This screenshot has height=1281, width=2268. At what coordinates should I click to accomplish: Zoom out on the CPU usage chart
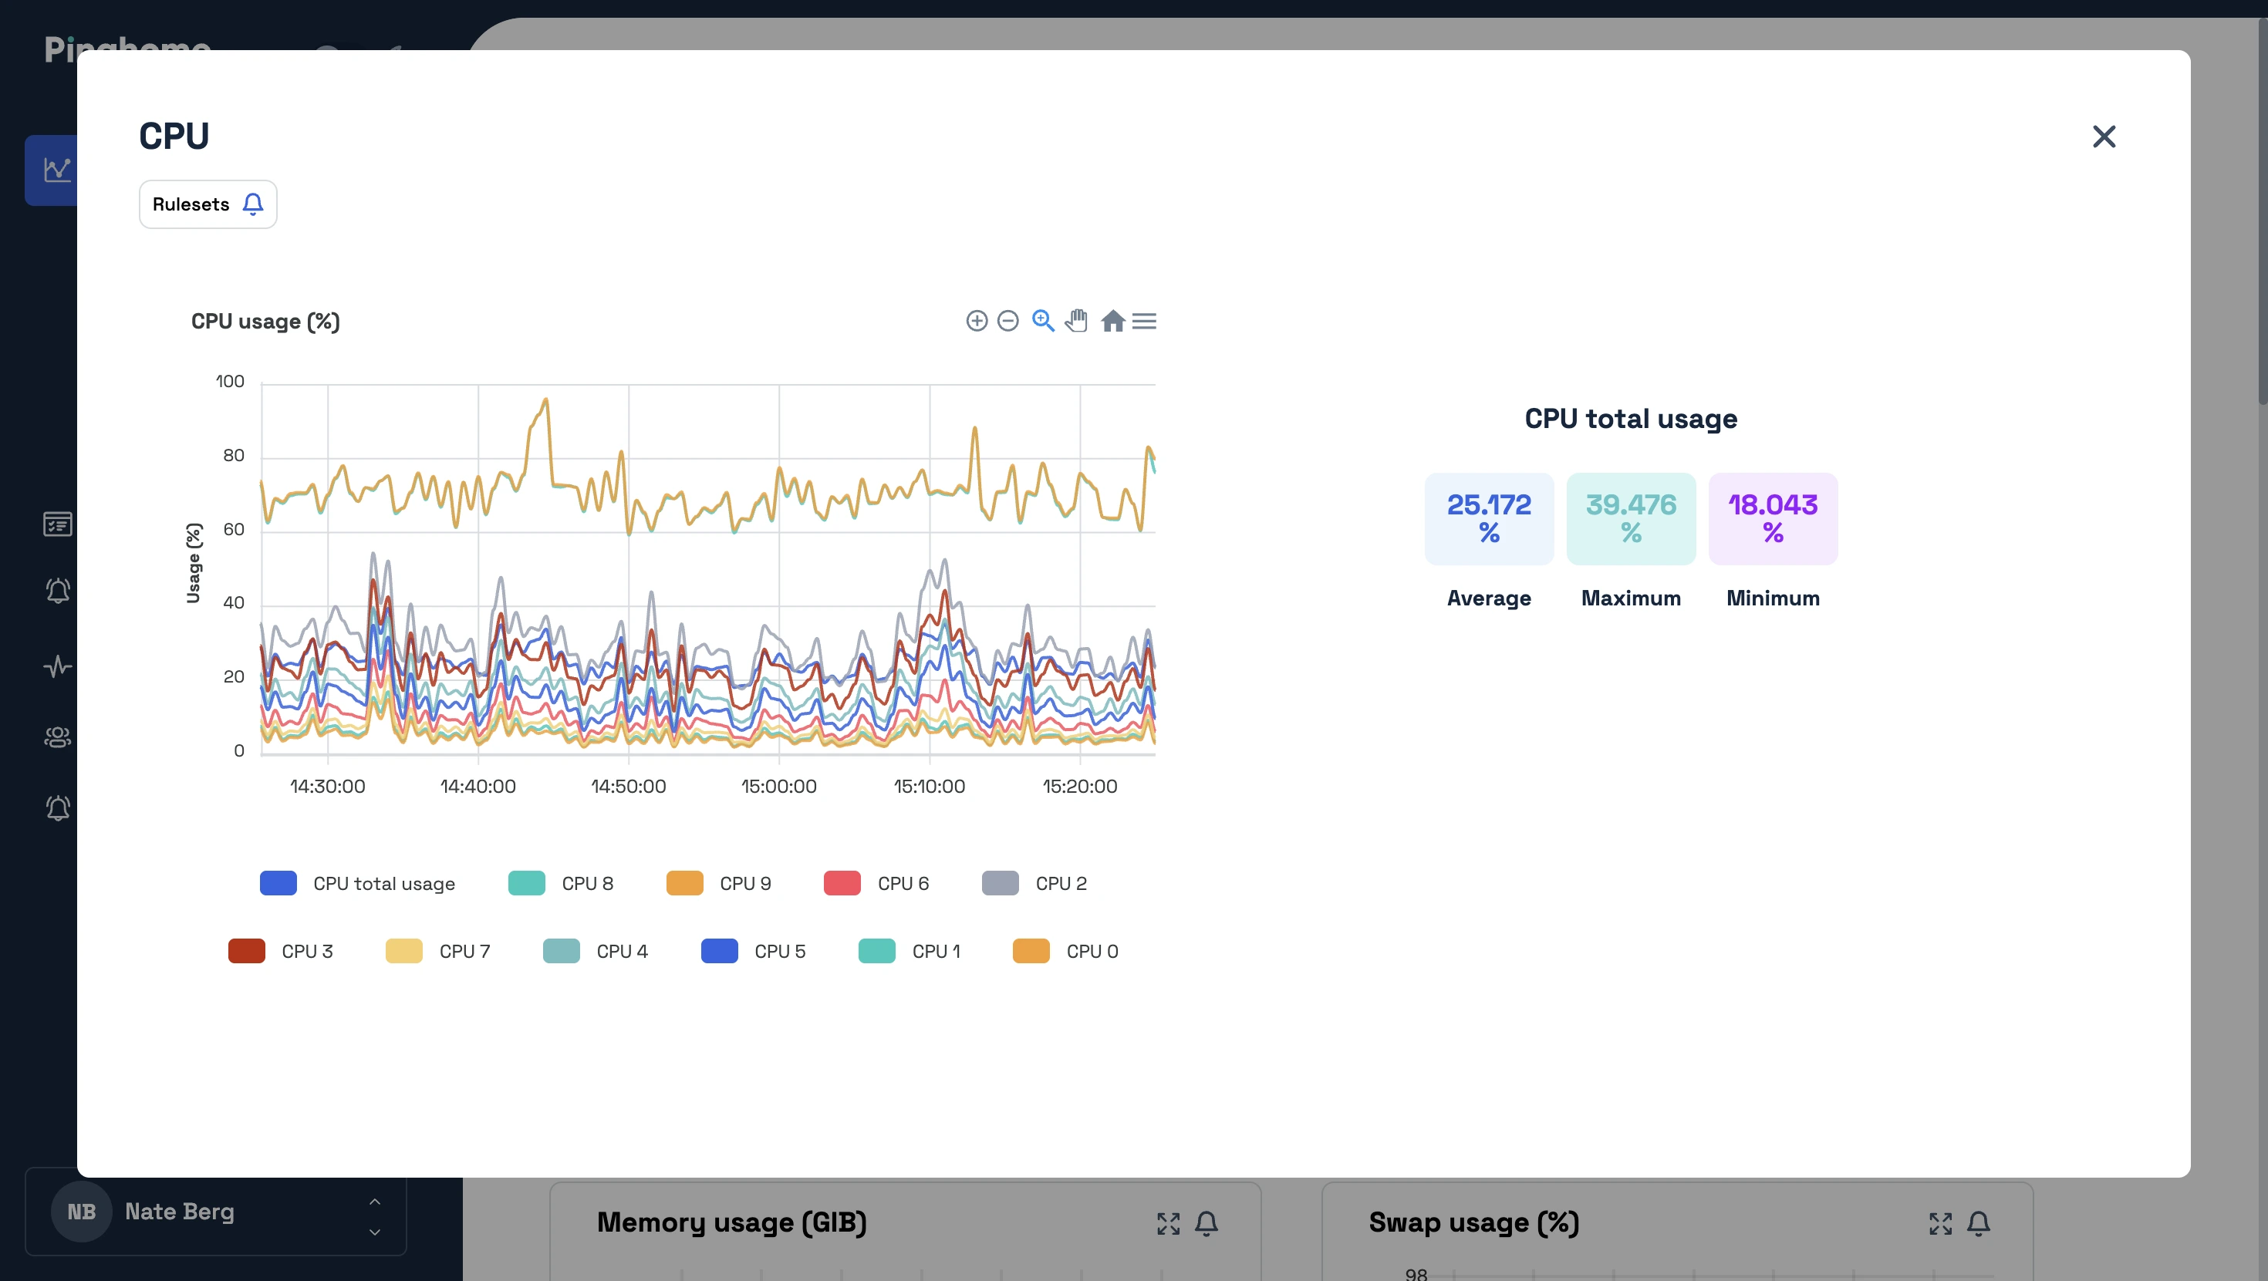point(1009,321)
